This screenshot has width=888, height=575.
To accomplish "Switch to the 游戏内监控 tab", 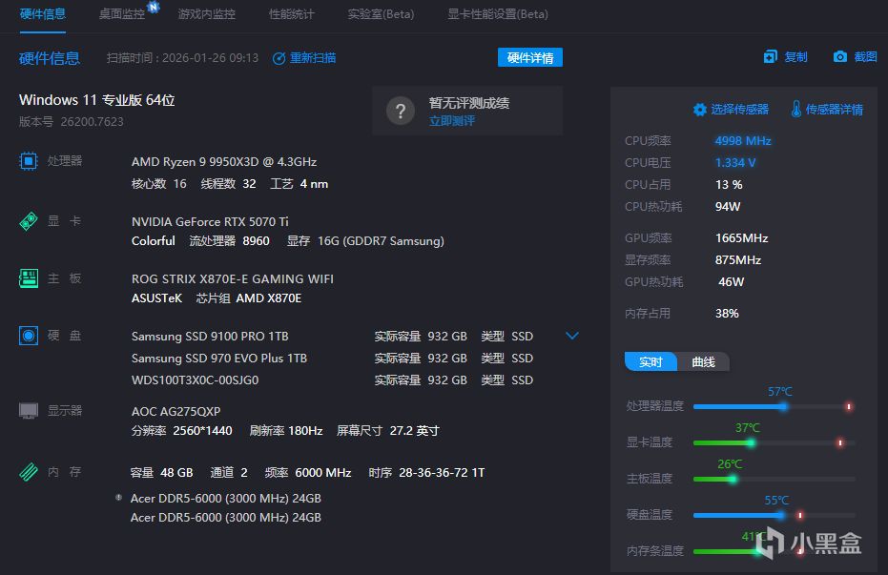I will point(207,13).
